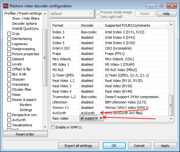This screenshot has height=152, width=180.
Task: Select the Intel H.263 row
Action: point(109,48)
